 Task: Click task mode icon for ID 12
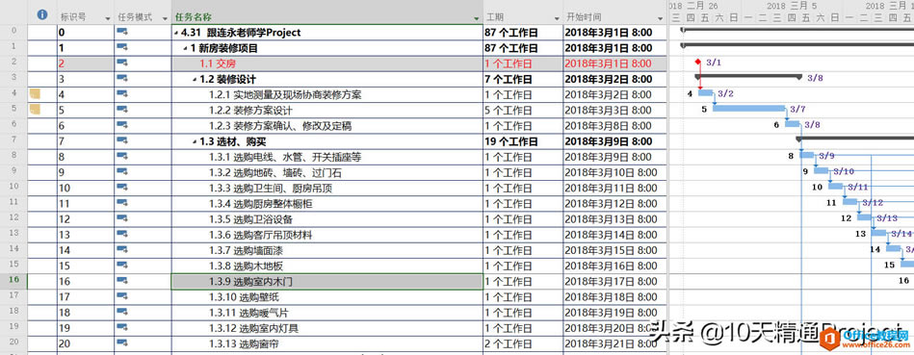pos(123,218)
